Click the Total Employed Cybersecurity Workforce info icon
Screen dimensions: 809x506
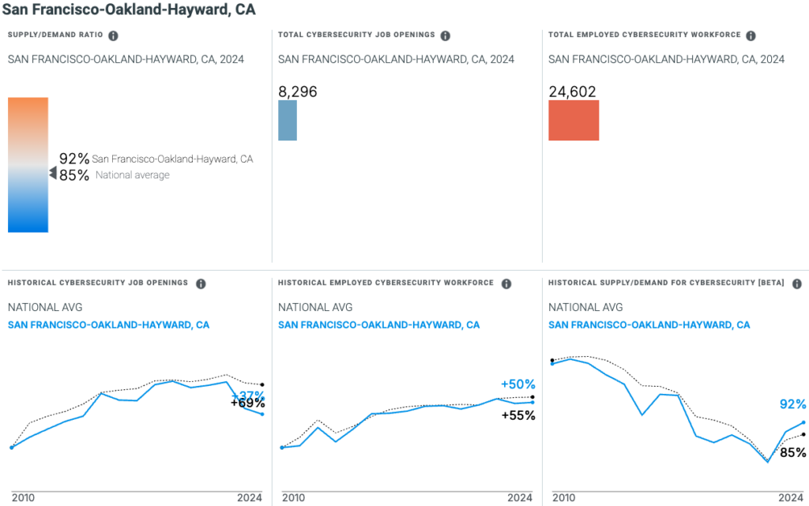[751, 36]
